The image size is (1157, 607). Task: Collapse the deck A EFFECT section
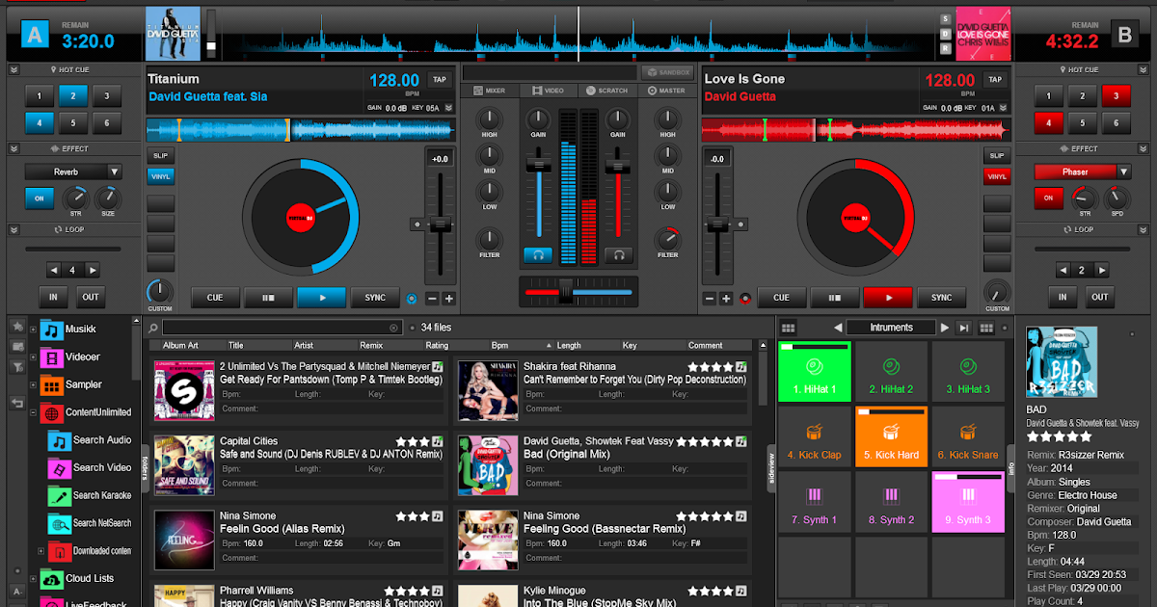[x=13, y=148]
